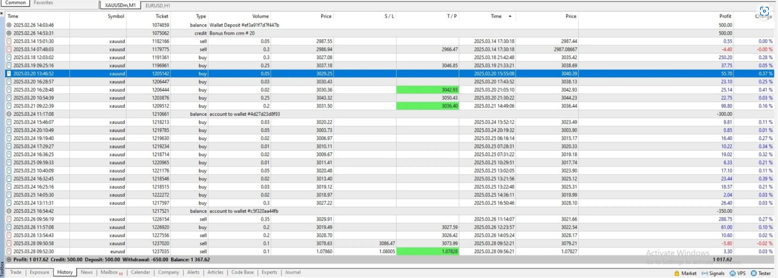Open the Strategy Tester icon
Viewport: 778px width, 278px height.
[754, 273]
